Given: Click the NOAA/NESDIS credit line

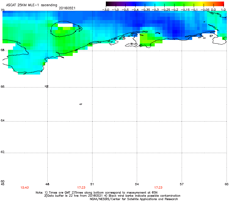Looking at the screenshot, I should pos(134,199).
